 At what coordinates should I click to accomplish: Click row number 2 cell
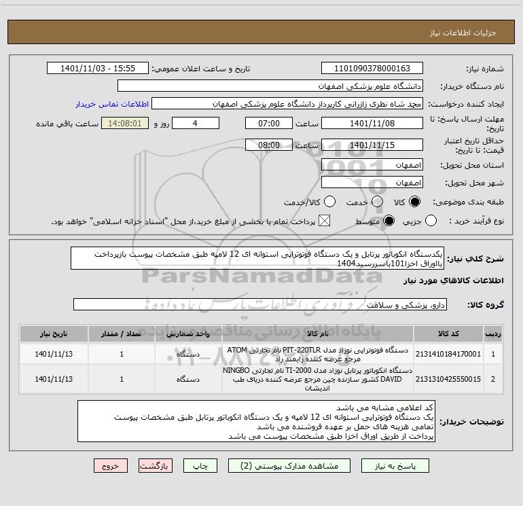tap(493, 379)
